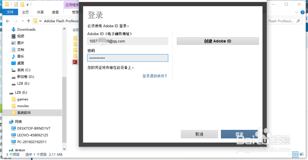
Task: Select the 应用程序 tools tab
Action: click(x=71, y=5)
